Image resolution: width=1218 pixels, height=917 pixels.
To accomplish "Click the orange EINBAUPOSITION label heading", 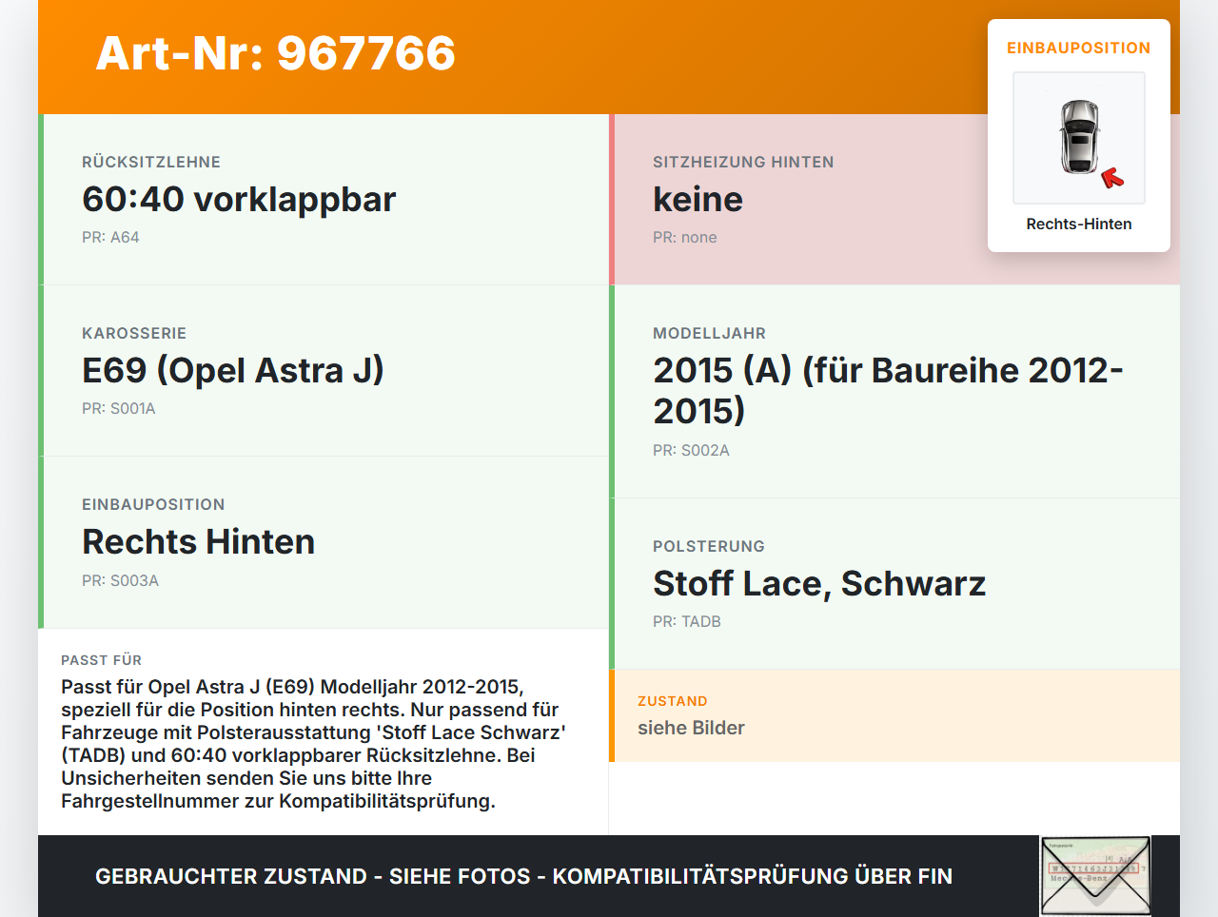I will tap(1078, 47).
